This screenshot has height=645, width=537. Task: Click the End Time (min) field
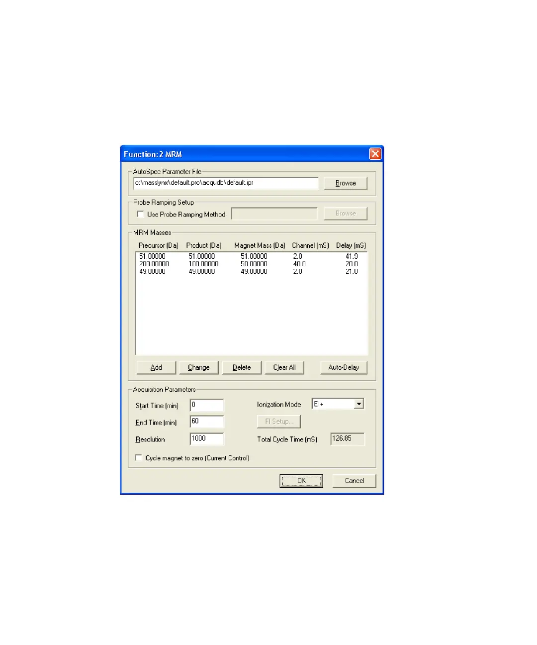point(207,422)
